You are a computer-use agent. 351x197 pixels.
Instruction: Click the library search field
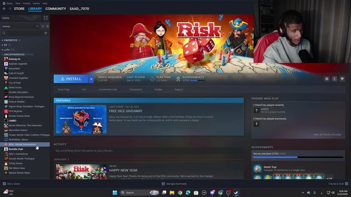(x=22, y=33)
